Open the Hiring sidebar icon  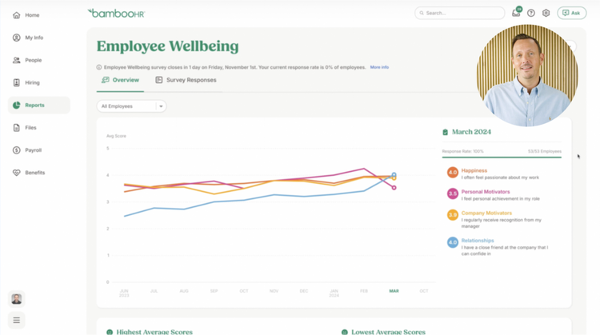pyautogui.click(x=17, y=82)
